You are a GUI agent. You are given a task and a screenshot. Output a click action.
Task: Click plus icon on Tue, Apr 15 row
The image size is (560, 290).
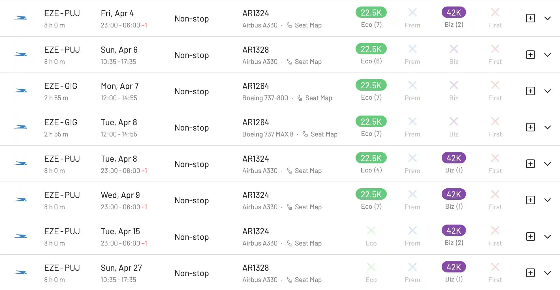[530, 236]
